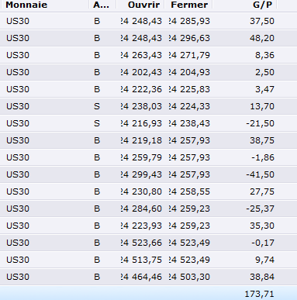Sort by the G/P column header
The height and width of the screenshot is (300, 297).
click(x=244, y=5)
